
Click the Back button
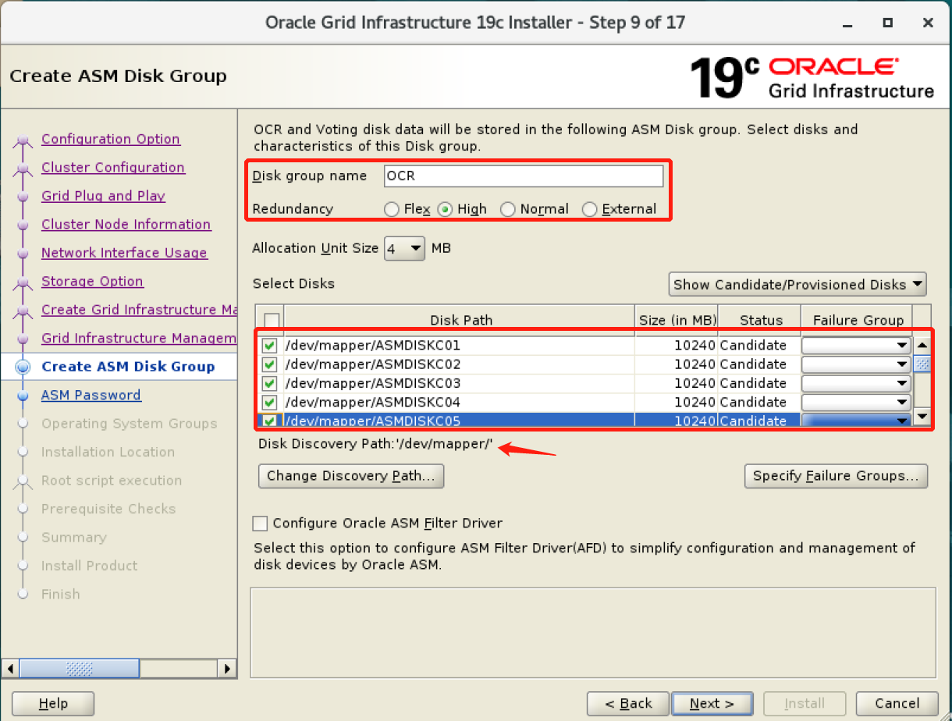click(x=628, y=704)
